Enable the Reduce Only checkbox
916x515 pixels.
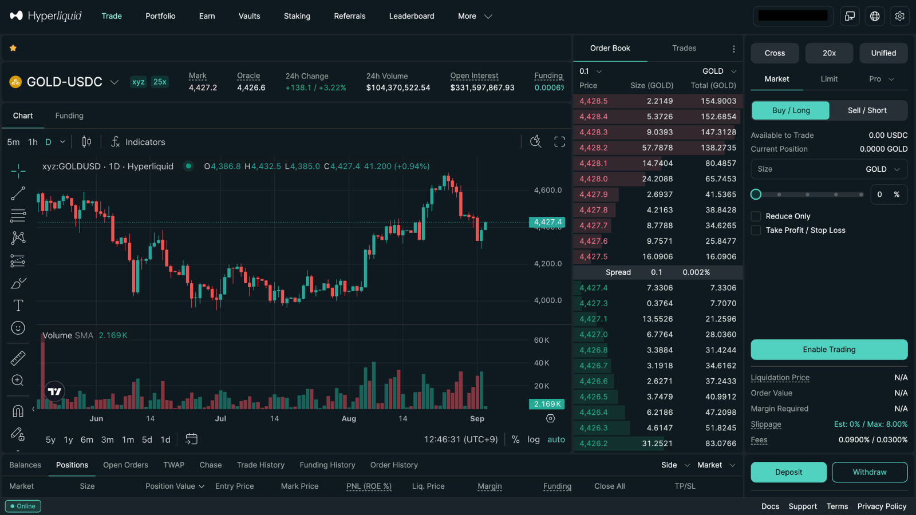point(756,216)
